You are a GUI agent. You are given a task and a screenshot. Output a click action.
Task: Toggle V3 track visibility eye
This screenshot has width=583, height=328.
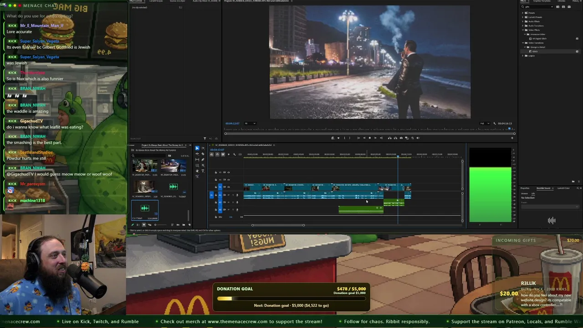[229, 172]
